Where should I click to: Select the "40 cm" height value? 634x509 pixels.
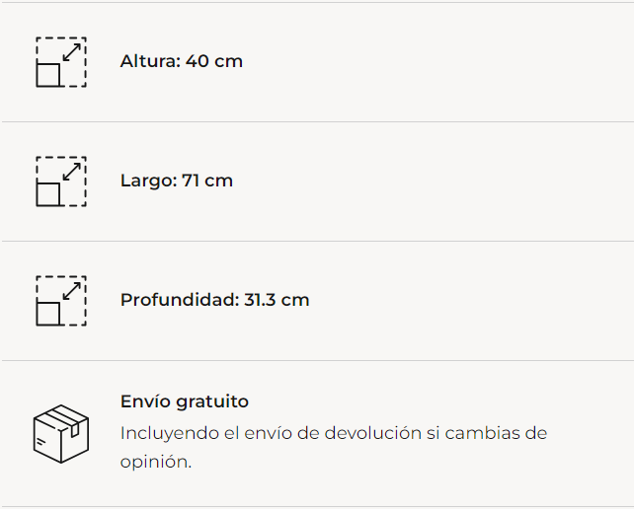[x=214, y=61]
